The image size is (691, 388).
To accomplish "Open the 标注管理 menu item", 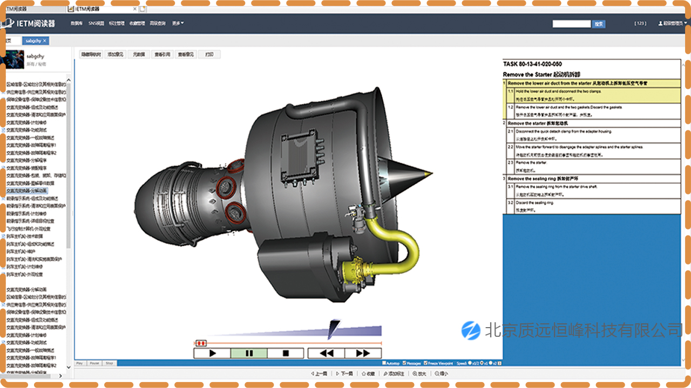I will pos(117,24).
